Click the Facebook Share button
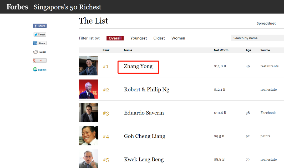This screenshot has width=284, height=168. (x=40, y=26)
